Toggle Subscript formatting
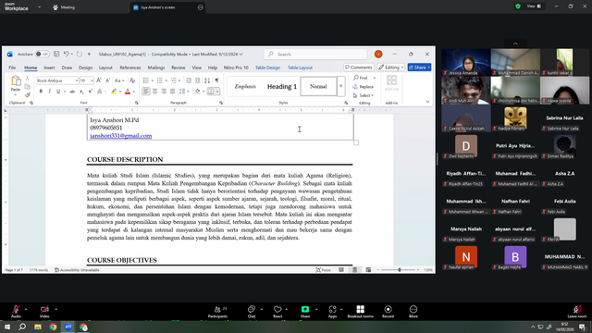This screenshot has height=333, width=592. (x=81, y=92)
